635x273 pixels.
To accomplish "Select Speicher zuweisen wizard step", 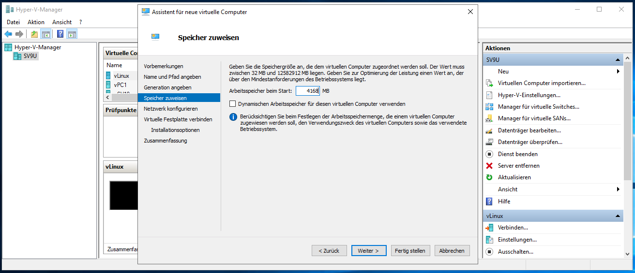I will pyautogui.click(x=179, y=98).
